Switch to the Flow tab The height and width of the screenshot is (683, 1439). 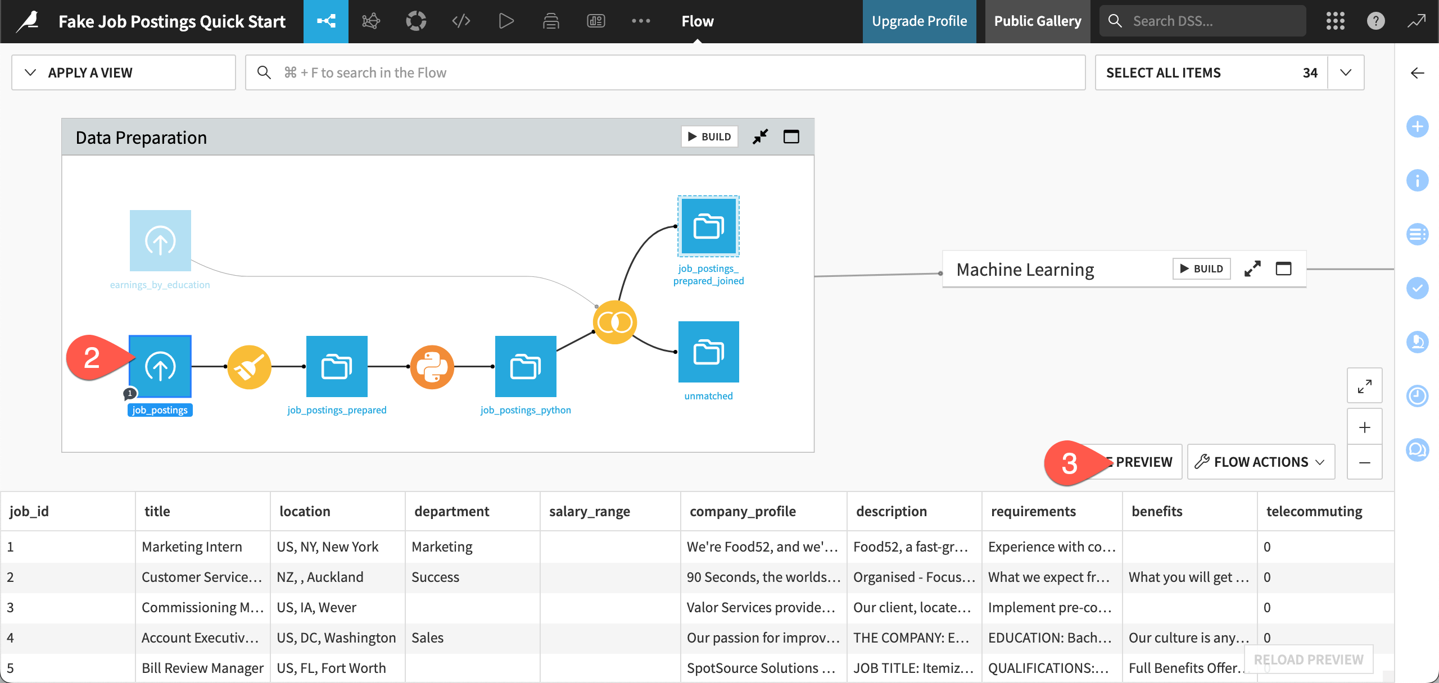(x=697, y=21)
